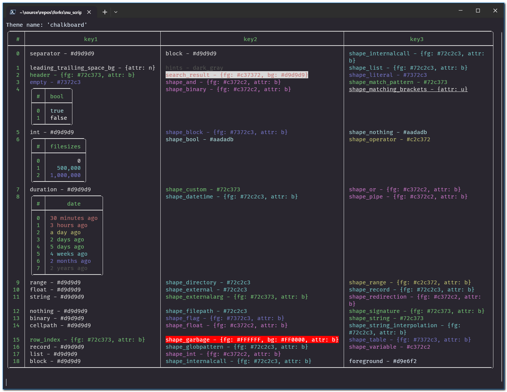Click the red shape_garbage entry
Viewport: 507px width, 392px height.
(x=252, y=340)
